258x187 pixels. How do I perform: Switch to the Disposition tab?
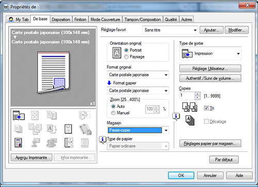[x=61, y=20]
